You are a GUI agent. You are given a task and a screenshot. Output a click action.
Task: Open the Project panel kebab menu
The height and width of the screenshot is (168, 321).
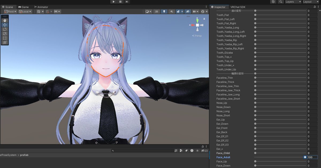click(206, 146)
